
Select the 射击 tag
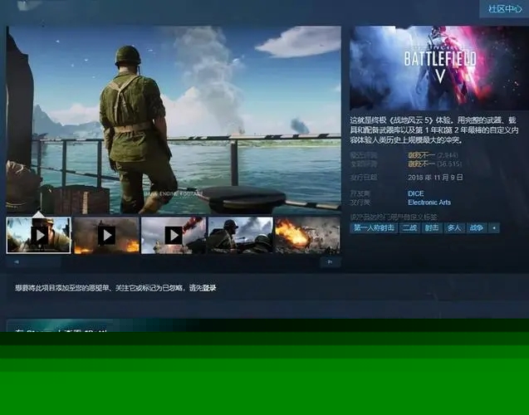pyautogui.click(x=432, y=228)
